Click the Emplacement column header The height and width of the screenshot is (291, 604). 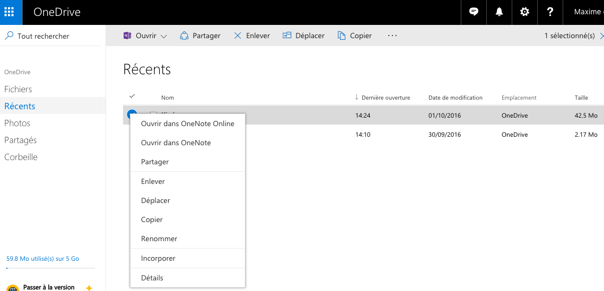click(519, 98)
